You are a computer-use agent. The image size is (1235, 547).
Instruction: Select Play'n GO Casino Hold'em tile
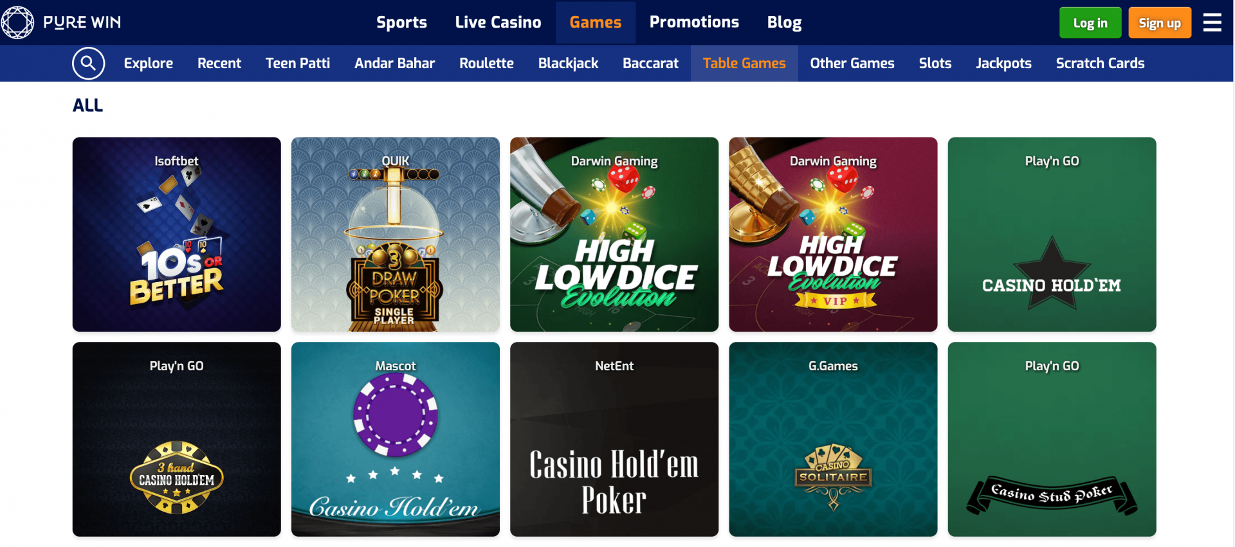[x=1052, y=234]
